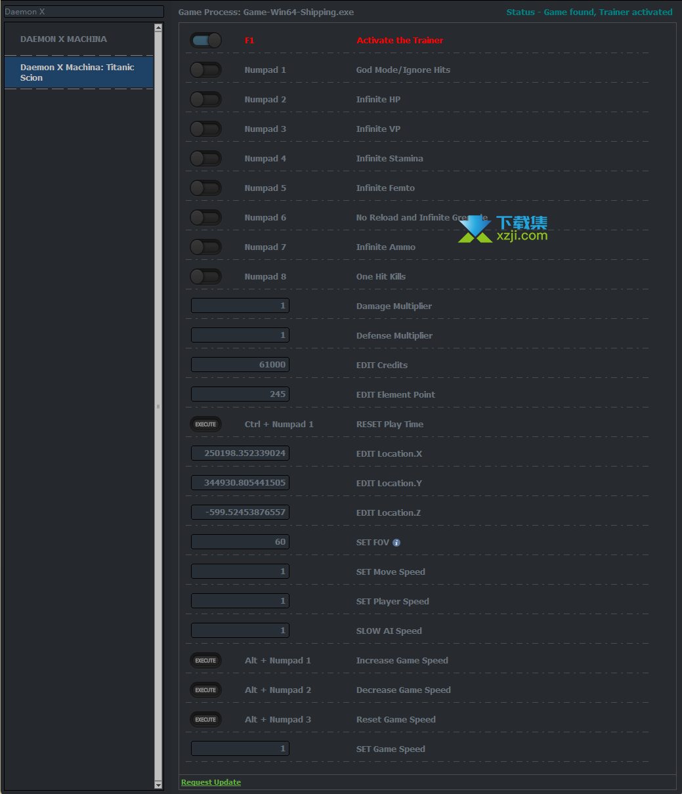Click the Numpad 8 hotkey label

[x=265, y=277]
